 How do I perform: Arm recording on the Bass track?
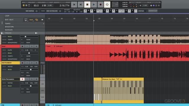(22, 46)
